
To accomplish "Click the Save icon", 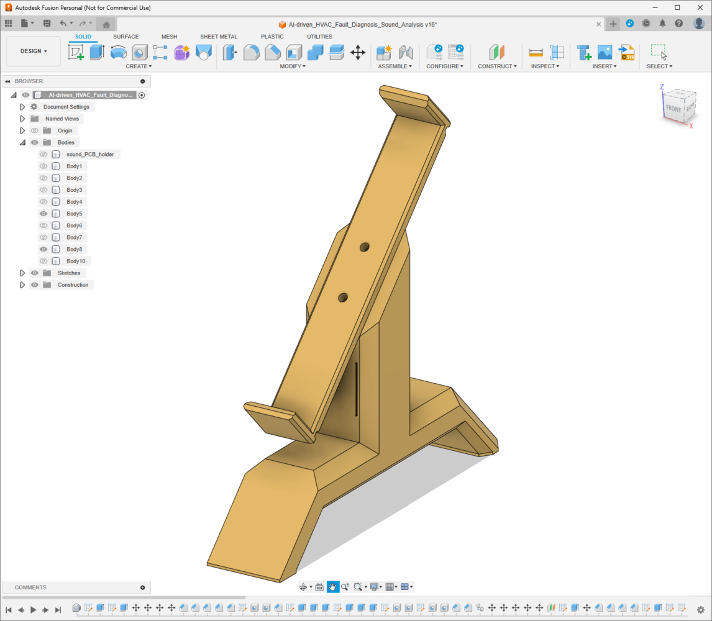I will pyautogui.click(x=47, y=24).
